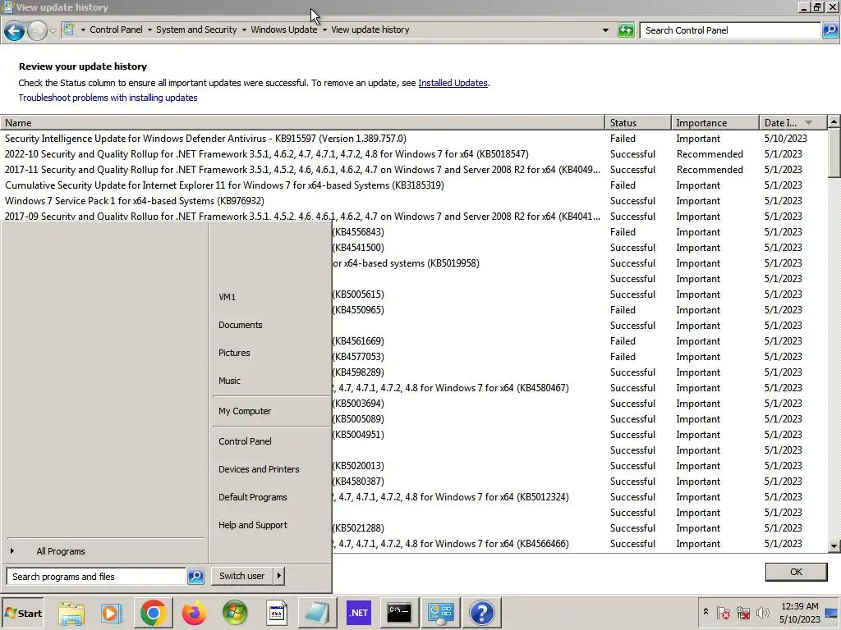Show hidden system tray icons
The width and height of the screenshot is (841, 630).
click(705, 612)
